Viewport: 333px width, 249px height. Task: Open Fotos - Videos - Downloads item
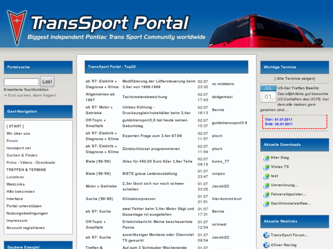31,163
